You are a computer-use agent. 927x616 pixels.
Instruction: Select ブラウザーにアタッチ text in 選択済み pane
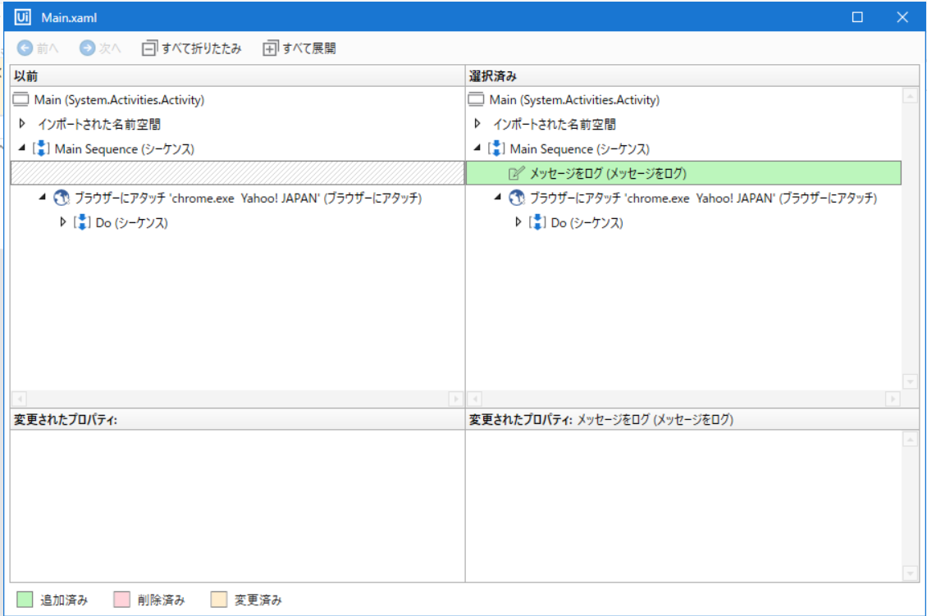[704, 198]
